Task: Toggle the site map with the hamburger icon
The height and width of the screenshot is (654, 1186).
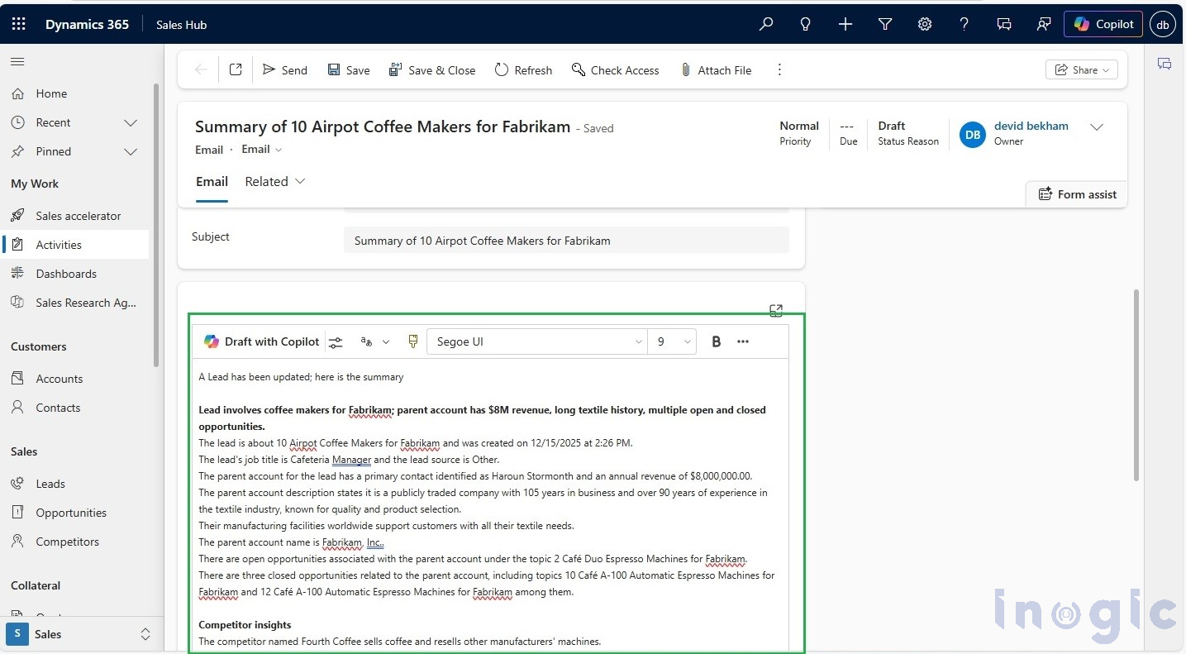Action: pyautogui.click(x=17, y=61)
